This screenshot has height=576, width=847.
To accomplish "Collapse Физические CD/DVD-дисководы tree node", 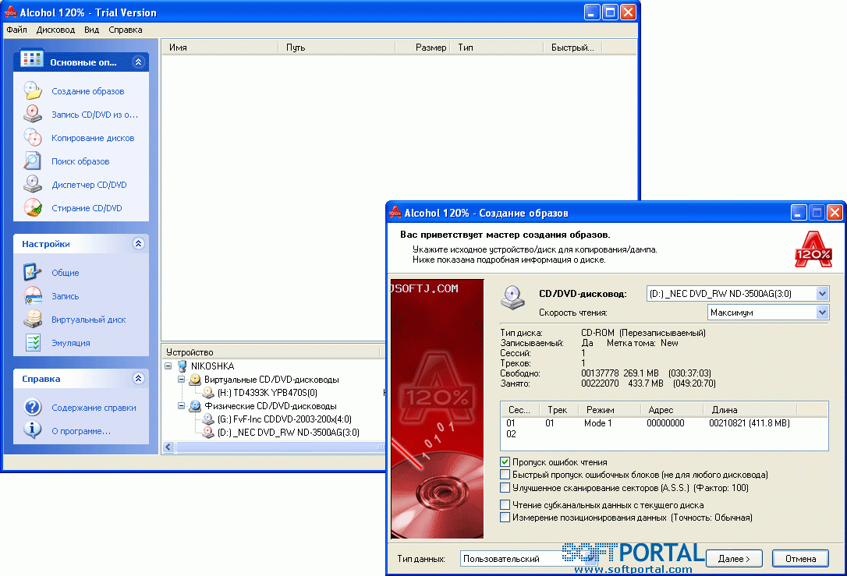I will (x=182, y=406).
